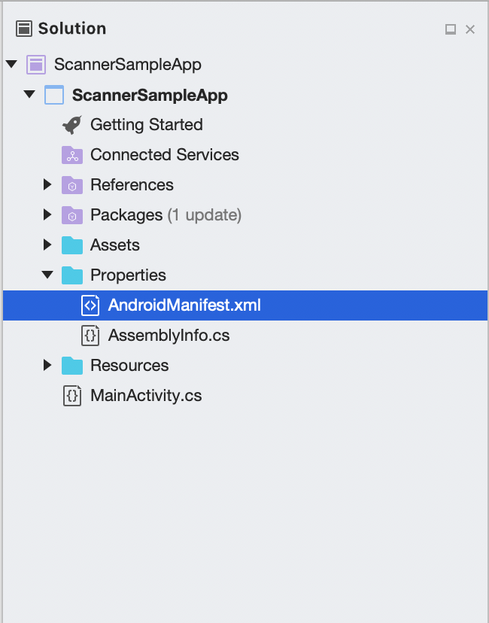Expand the Packages node
This screenshot has height=623, width=489.
[x=47, y=214]
